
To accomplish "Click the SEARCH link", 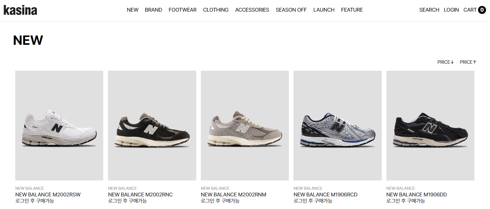I will tap(429, 10).
